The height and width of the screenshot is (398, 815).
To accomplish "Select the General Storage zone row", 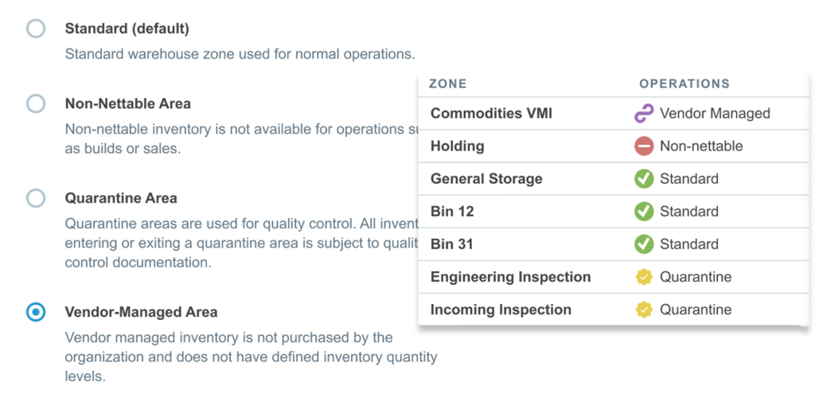I will click(x=614, y=179).
